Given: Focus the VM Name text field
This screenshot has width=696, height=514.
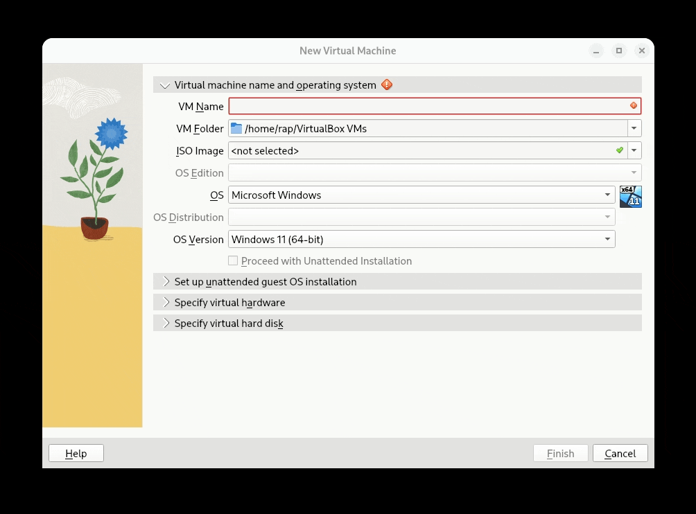Looking at the screenshot, I should [426, 106].
